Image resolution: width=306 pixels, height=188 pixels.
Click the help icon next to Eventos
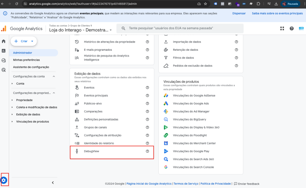click(147, 88)
